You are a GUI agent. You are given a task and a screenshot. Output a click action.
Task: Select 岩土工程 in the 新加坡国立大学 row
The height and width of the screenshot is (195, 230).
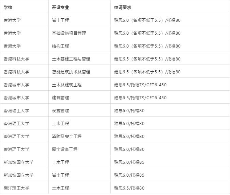[60, 175]
